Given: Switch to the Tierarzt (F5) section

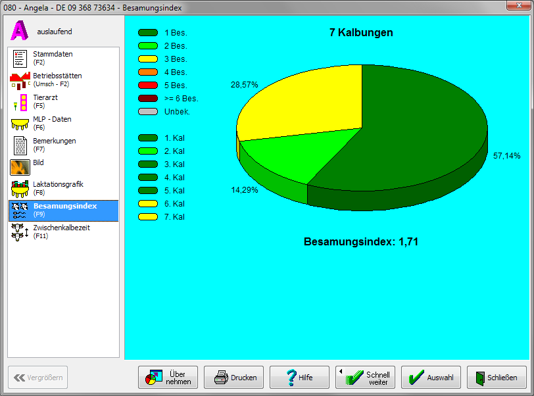Looking at the screenshot, I should click(x=64, y=101).
